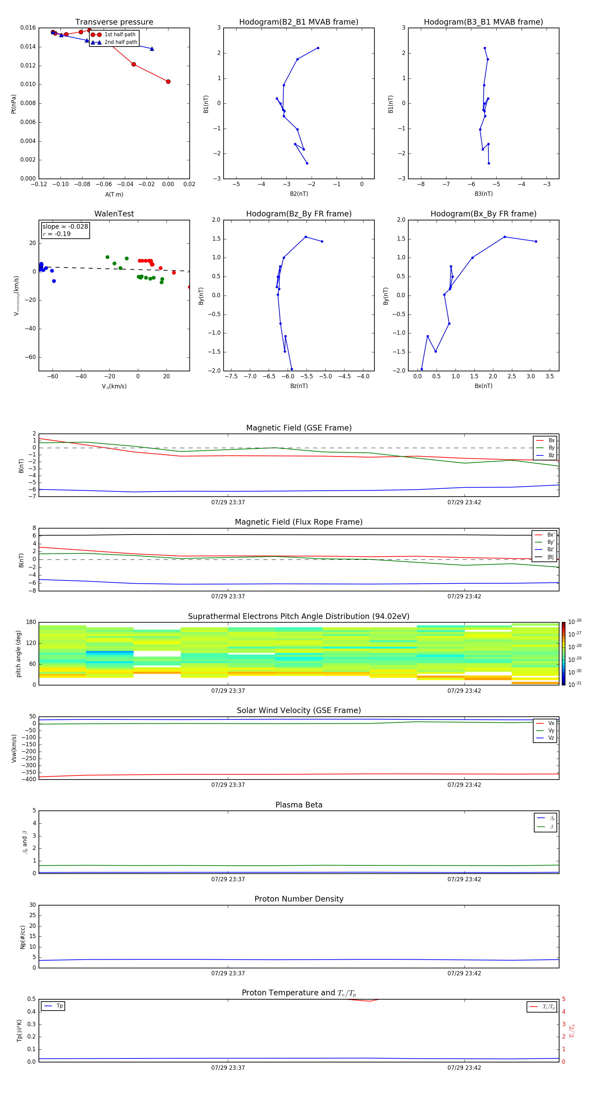
Task: Click the 'Transverse pressure' plot title
Action: [x=114, y=22]
